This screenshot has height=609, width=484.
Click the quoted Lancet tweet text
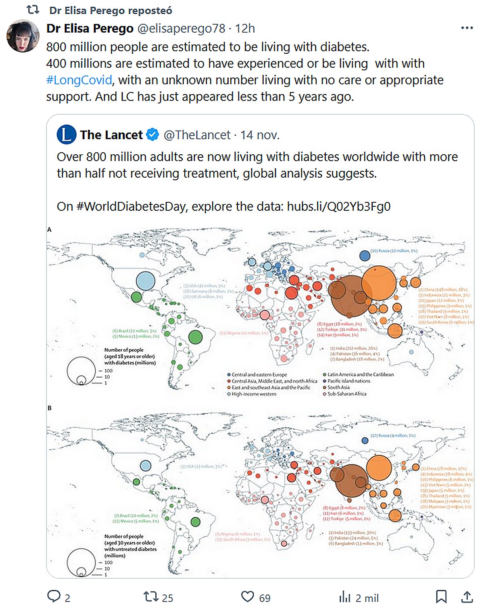257,165
